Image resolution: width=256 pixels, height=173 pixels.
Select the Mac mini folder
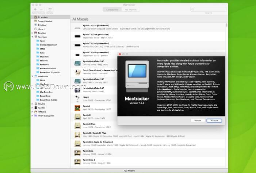coord(44,57)
